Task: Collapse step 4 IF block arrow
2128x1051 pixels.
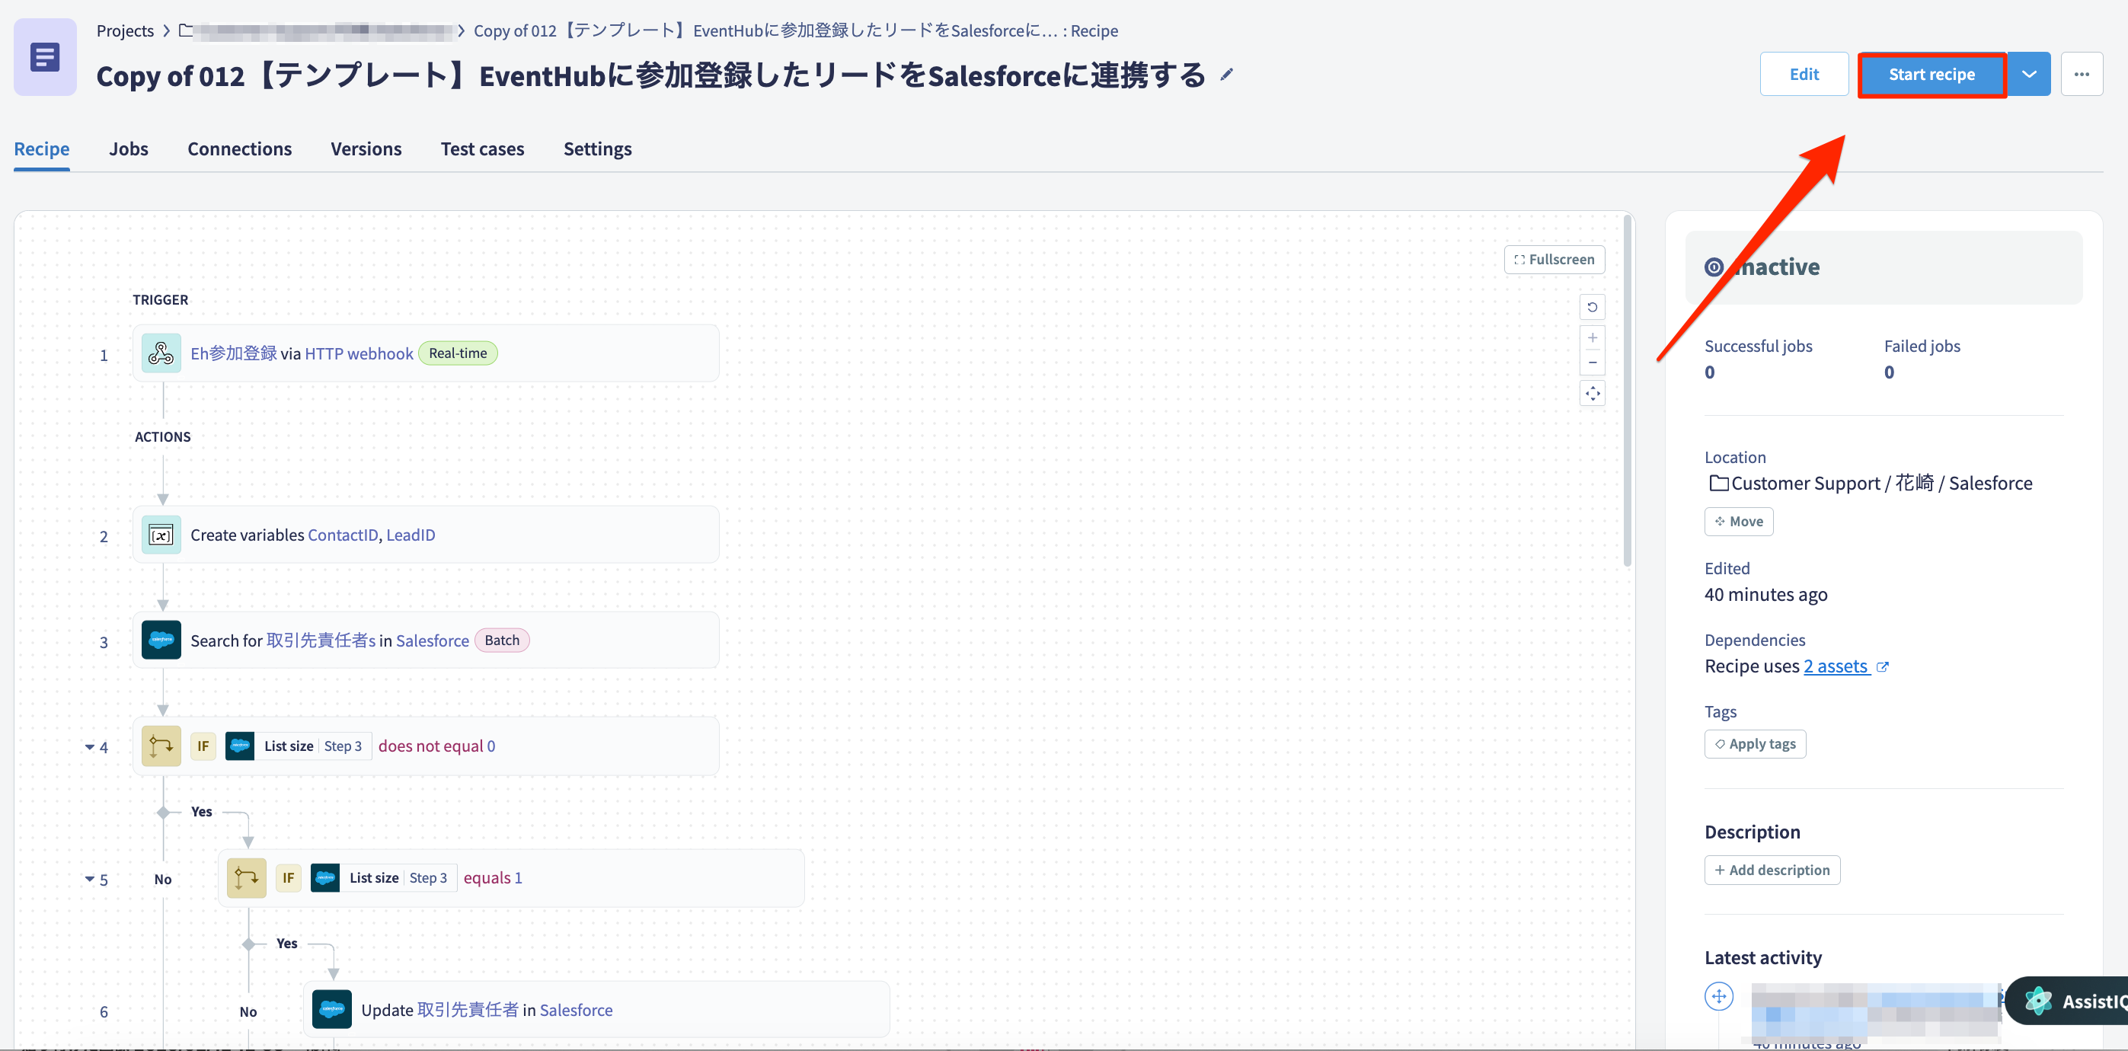Action: click(89, 747)
